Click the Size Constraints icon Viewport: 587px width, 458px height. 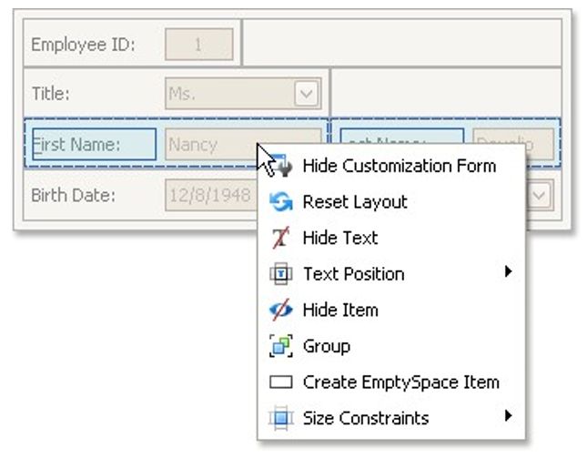click(x=281, y=419)
